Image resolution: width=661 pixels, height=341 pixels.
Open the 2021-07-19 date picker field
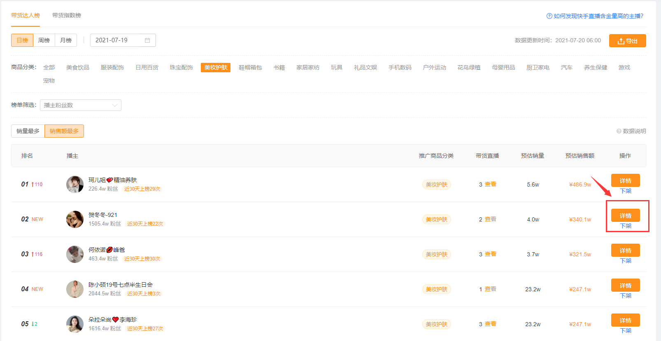(123, 40)
